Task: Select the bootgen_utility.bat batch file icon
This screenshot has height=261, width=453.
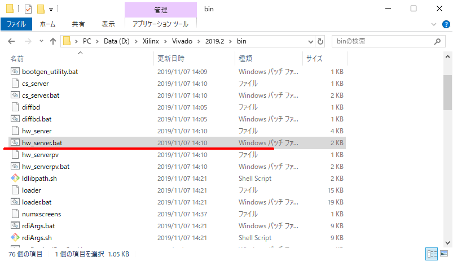Action: (15, 71)
